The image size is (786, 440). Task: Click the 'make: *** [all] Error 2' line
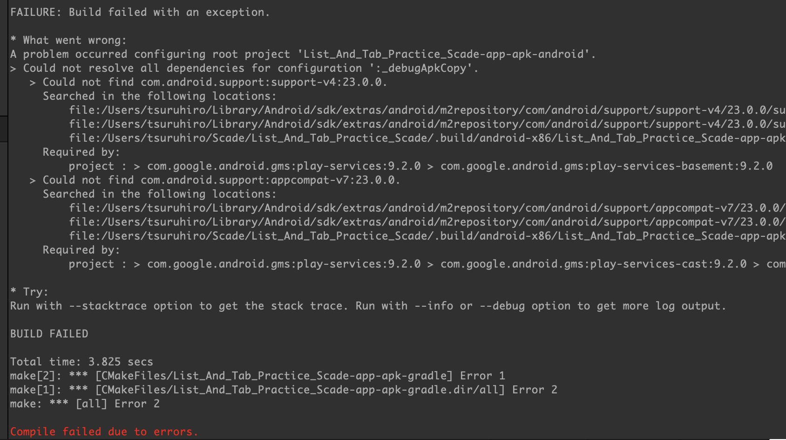[85, 404]
